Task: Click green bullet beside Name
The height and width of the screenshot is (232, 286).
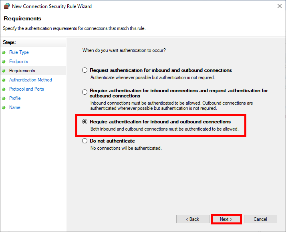Action: (4, 108)
